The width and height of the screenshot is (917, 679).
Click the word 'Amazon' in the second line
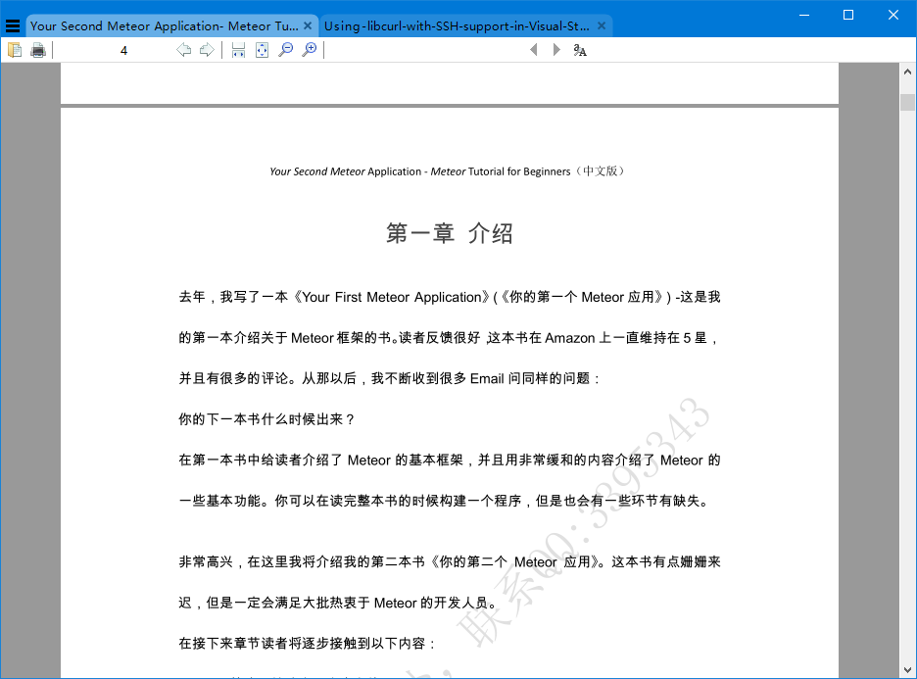(569, 338)
